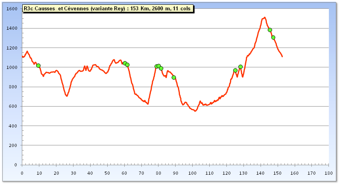Click the x-axis label 90
The image size is (340, 185).
point(176,173)
